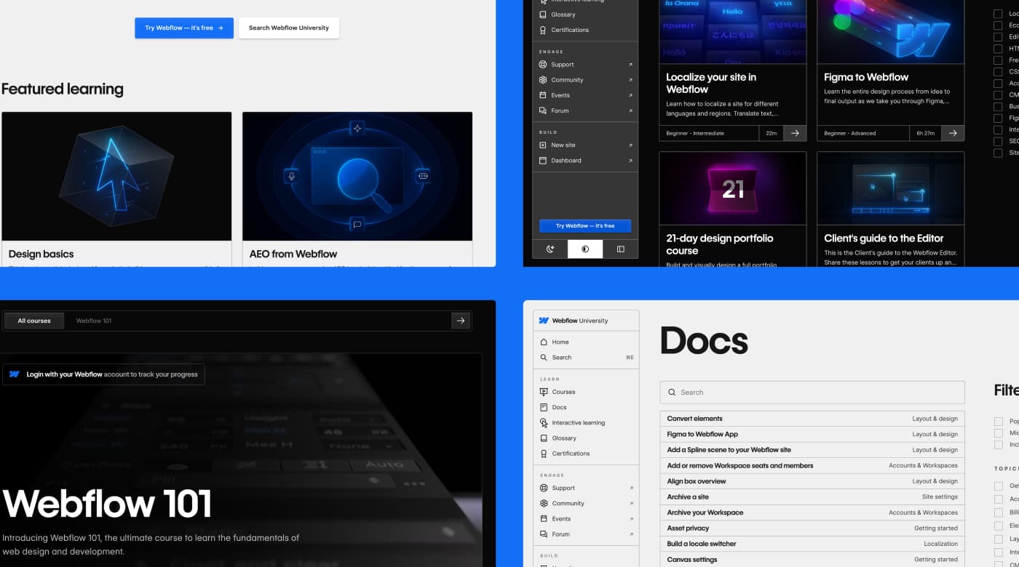This screenshot has height=567, width=1019.
Task: Click inside the Docs search field
Action: [811, 392]
